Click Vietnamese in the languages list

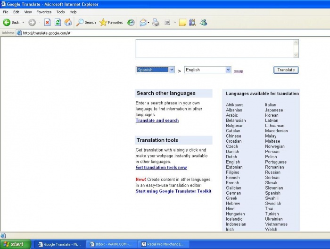click(276, 224)
